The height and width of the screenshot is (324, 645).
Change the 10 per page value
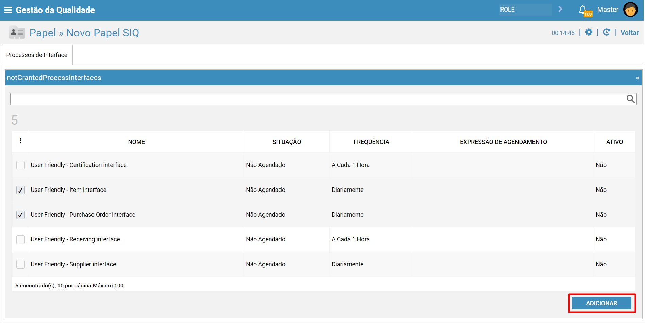(x=61, y=286)
